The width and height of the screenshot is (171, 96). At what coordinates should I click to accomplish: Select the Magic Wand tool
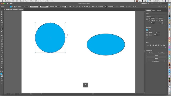(x=2, y=16)
